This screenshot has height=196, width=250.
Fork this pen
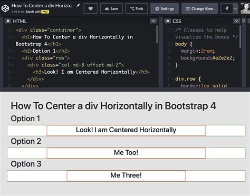[137, 8]
